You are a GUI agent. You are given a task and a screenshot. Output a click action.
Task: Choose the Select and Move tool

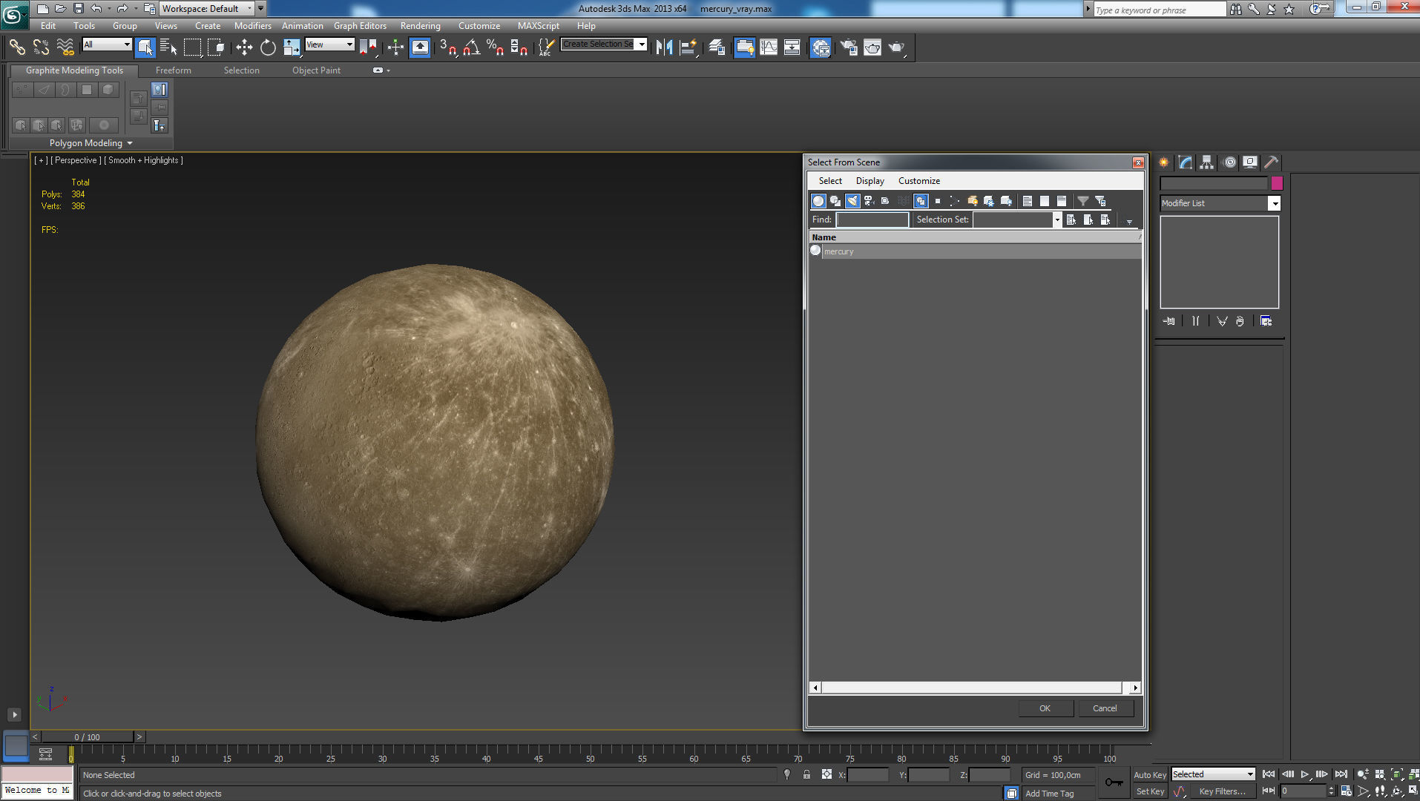pyautogui.click(x=244, y=47)
